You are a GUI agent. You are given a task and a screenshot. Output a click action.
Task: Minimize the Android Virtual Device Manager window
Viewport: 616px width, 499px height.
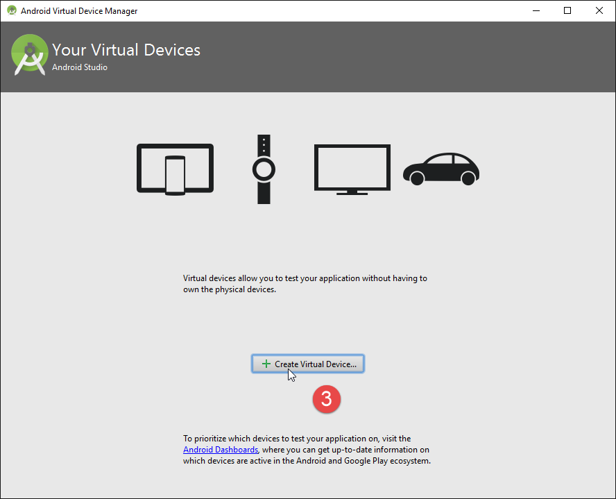point(536,10)
